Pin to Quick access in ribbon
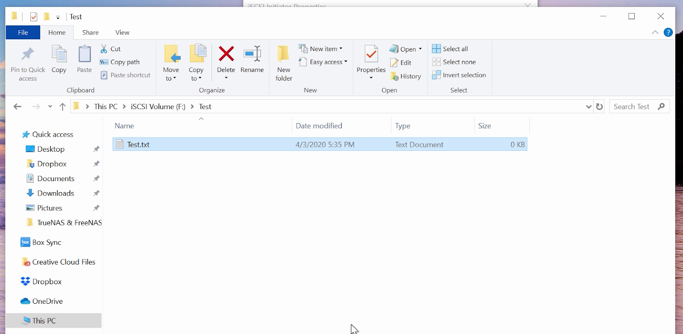This screenshot has height=334, width=683. [x=28, y=63]
